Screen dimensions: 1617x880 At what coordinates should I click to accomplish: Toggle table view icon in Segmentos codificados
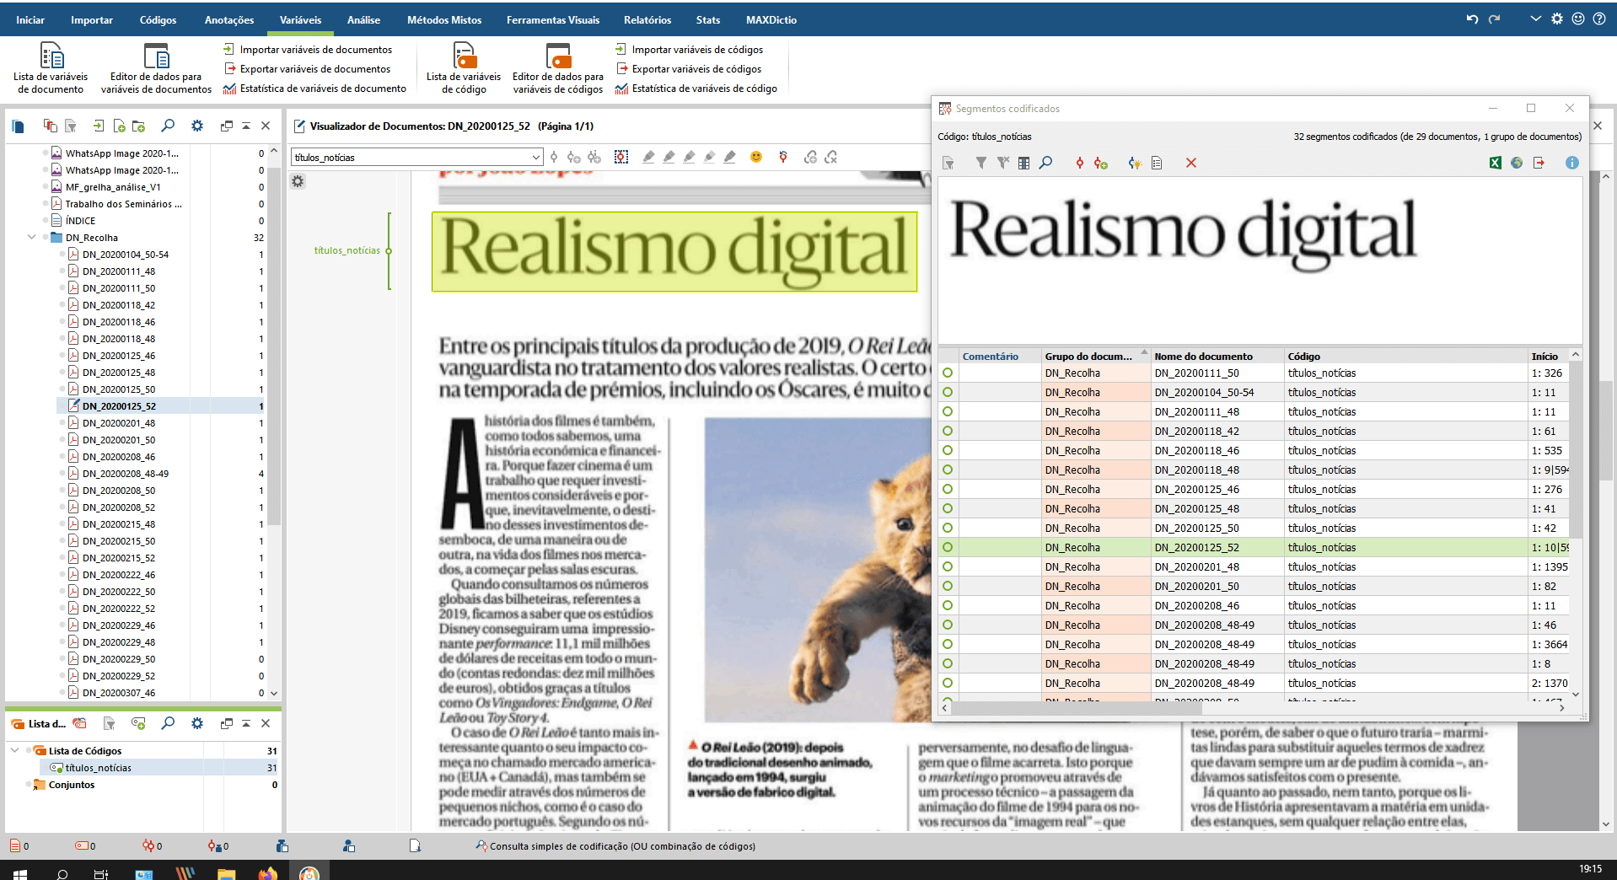point(1023,163)
